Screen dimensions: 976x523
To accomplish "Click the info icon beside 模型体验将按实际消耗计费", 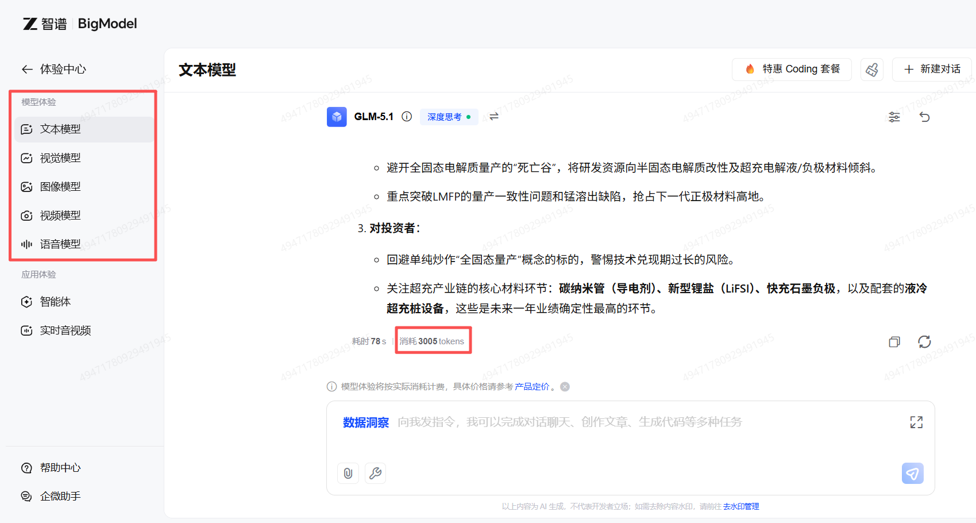I will (x=331, y=387).
